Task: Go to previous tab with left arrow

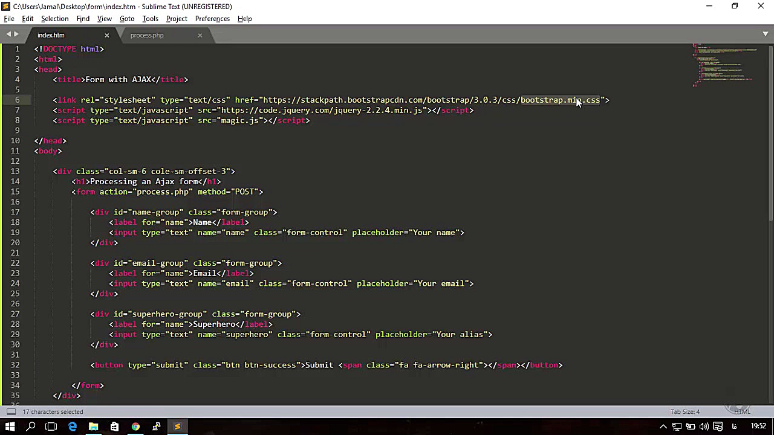Action: [8, 34]
